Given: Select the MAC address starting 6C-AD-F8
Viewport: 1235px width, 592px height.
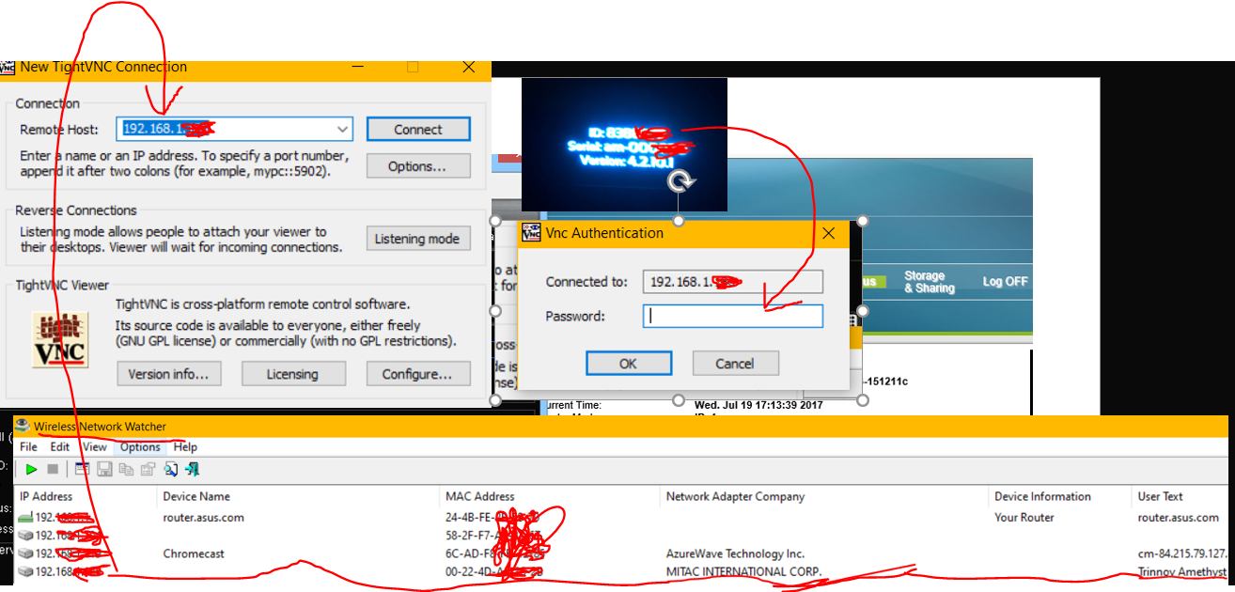Looking at the screenshot, I should (493, 554).
